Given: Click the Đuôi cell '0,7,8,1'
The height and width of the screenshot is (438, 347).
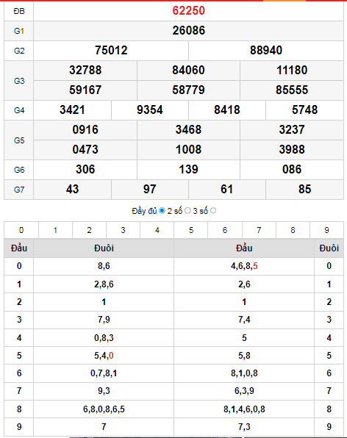Looking at the screenshot, I should tap(104, 373).
